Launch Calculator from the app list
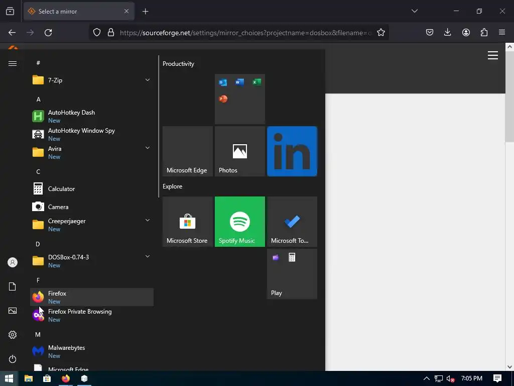514x386 pixels. point(92,189)
